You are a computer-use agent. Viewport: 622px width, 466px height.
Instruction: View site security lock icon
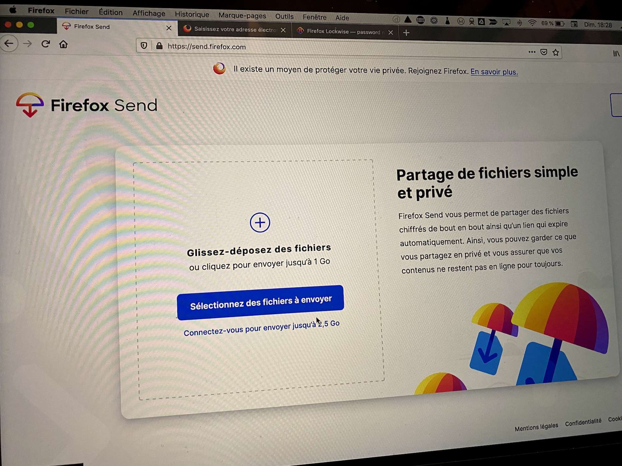coord(159,46)
